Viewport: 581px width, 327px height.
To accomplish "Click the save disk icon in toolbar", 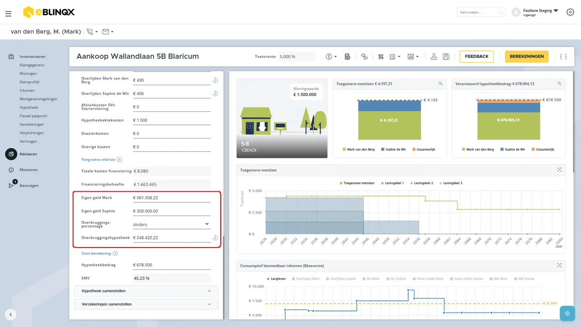I will [446, 57].
